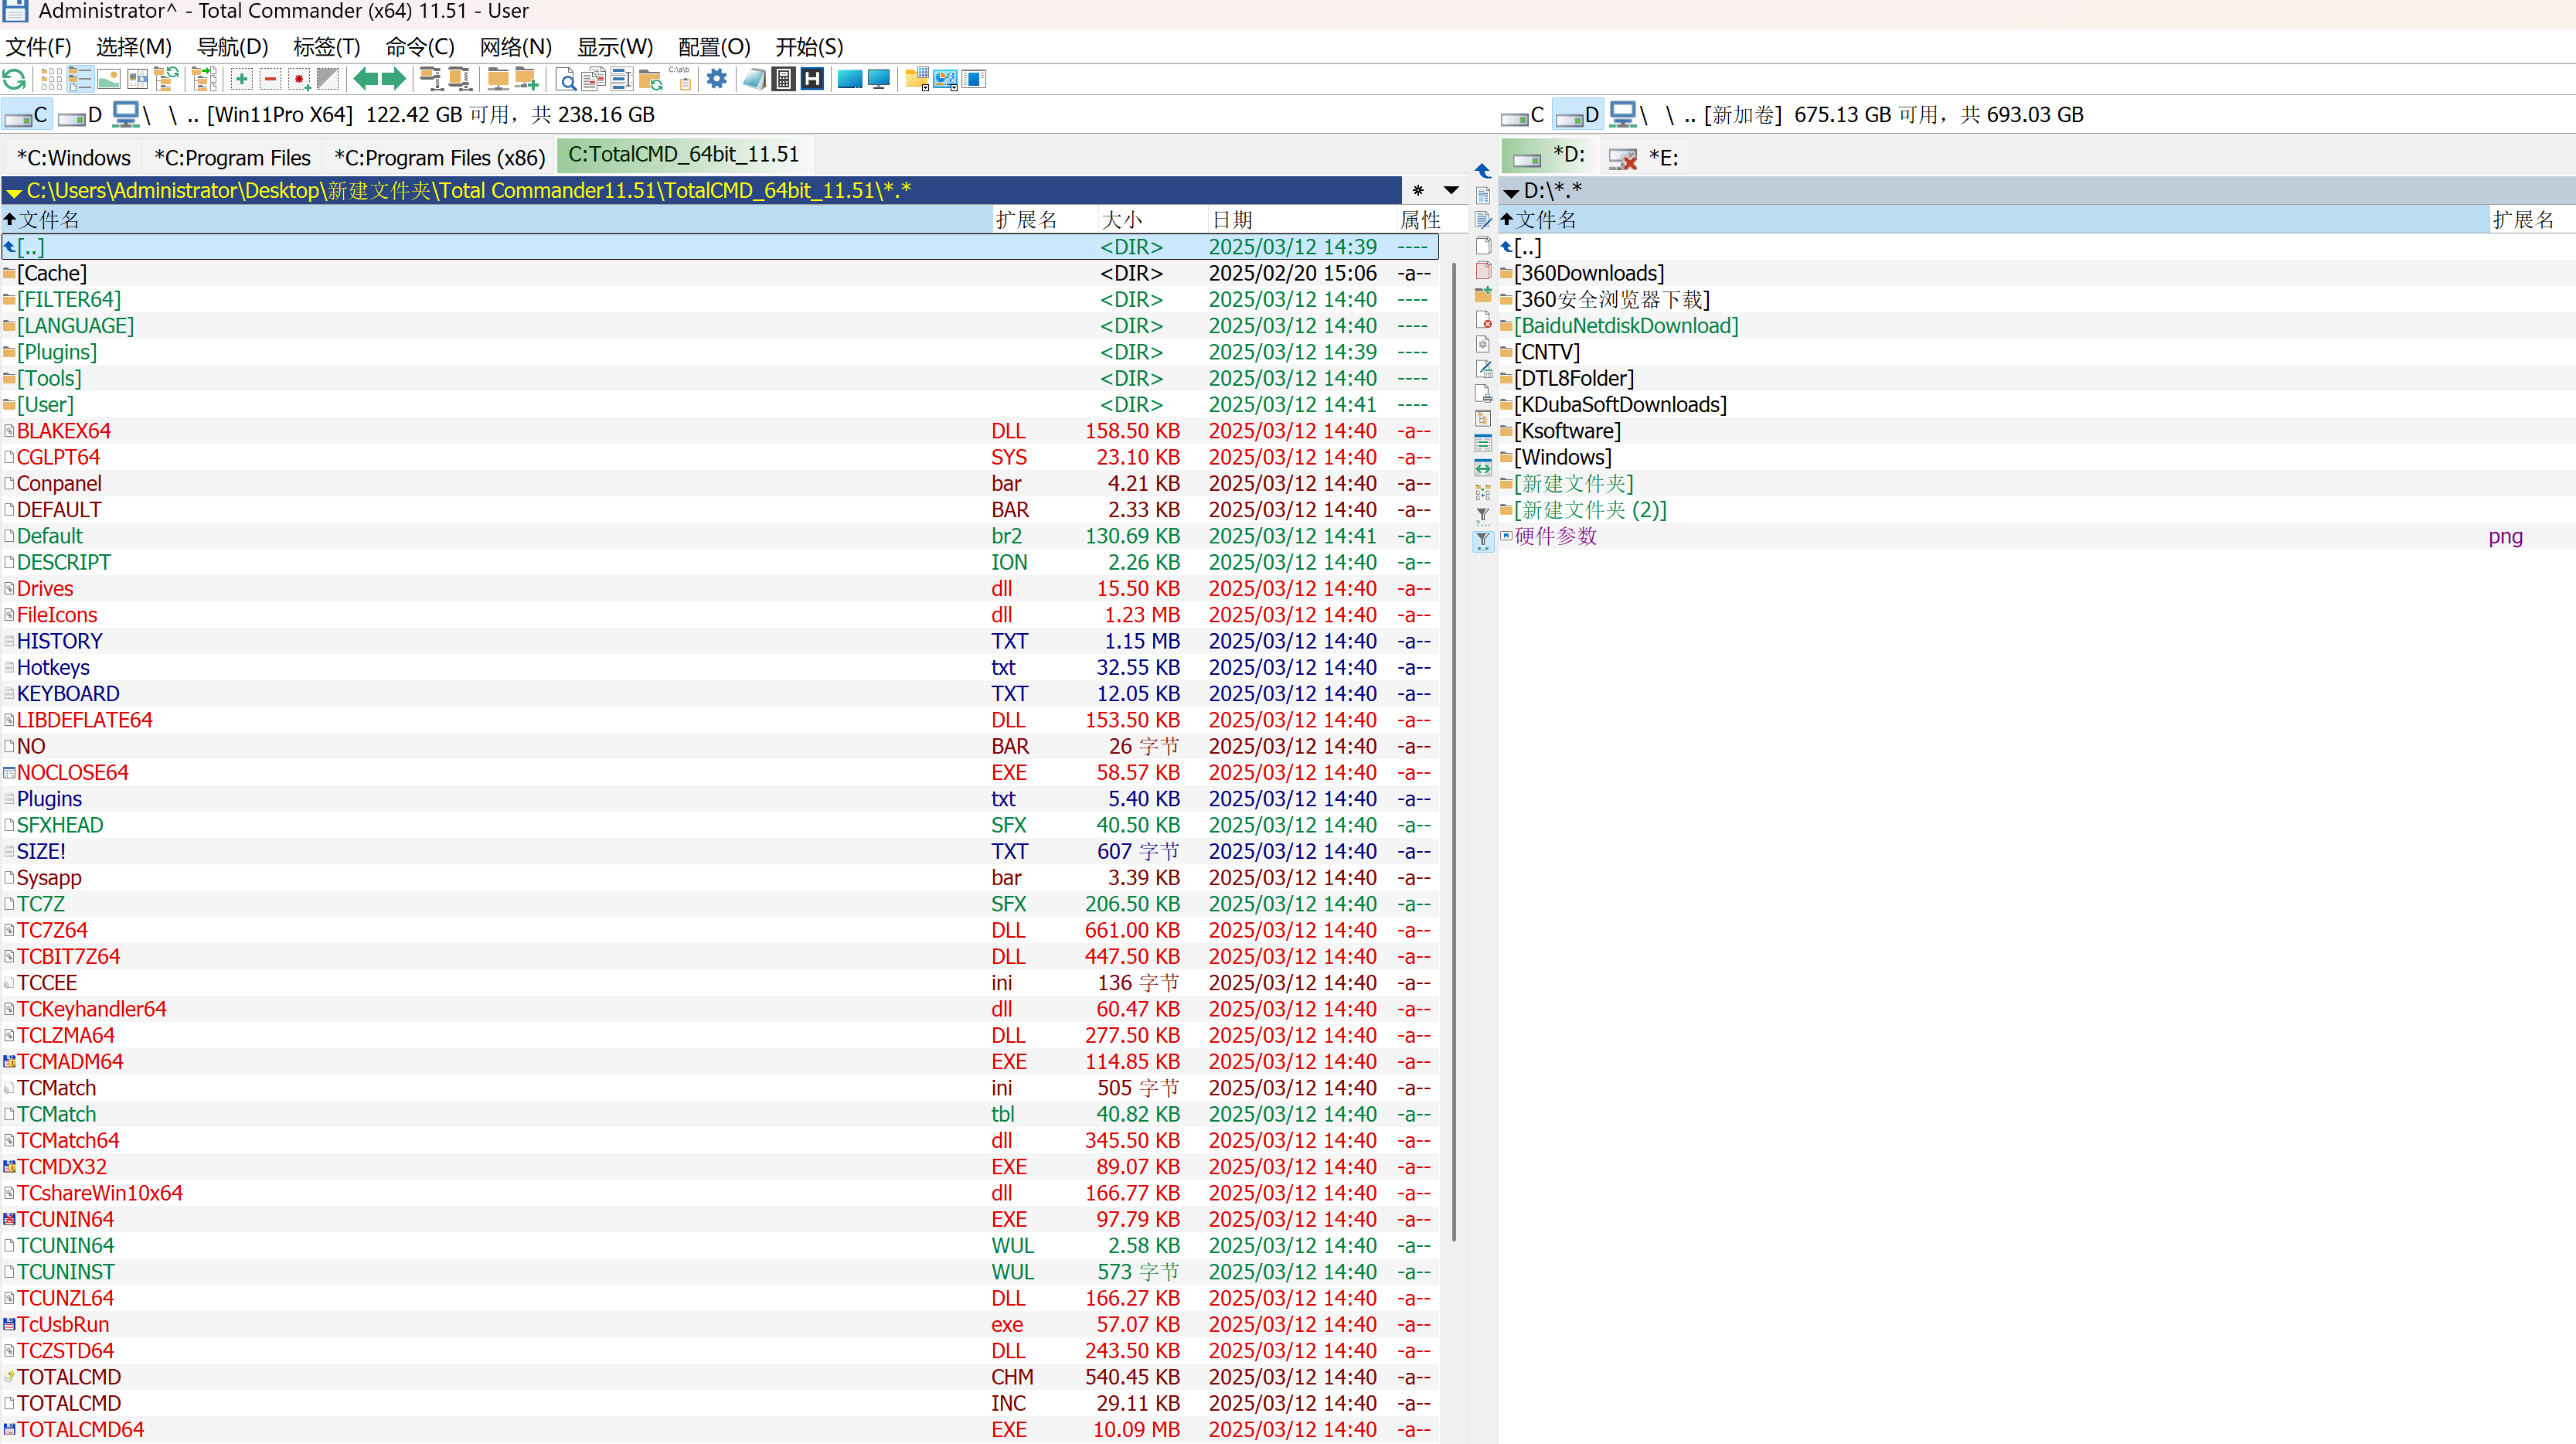Switch to brief file-names-only view

tap(51, 79)
